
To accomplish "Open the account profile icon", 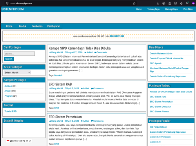I will tap(164, 4).
